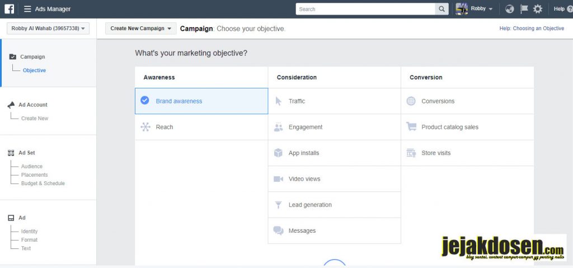Click the Traffic cursor icon
Viewport: 573px width, 268px height.
coord(279,101)
